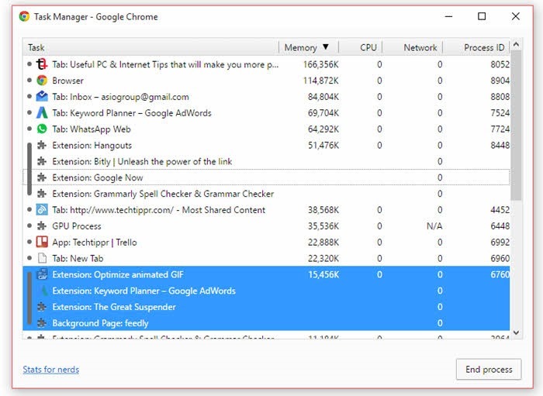Click process ID 6760
The image size is (543, 396).
(x=500, y=274)
